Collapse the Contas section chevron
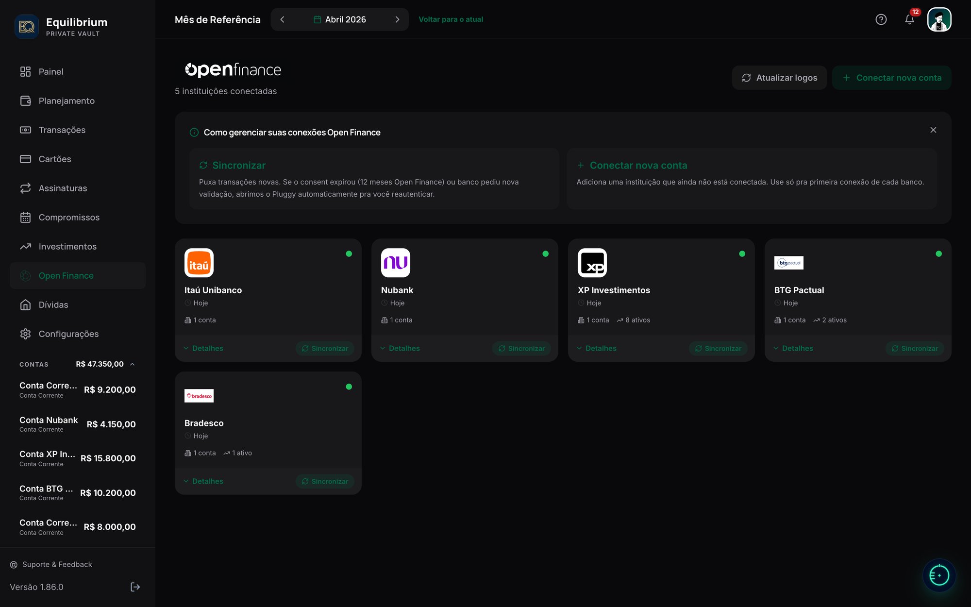Screen dimensions: 971x607 [132, 364]
